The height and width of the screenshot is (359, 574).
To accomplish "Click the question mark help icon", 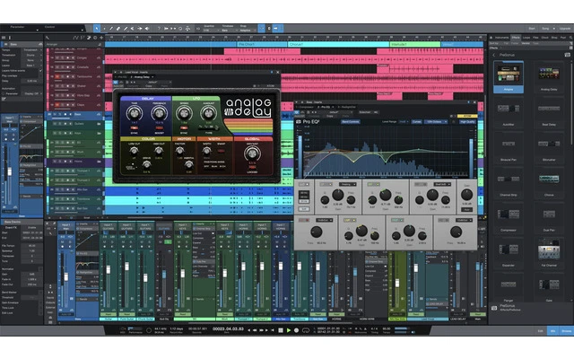I will pos(159,28).
